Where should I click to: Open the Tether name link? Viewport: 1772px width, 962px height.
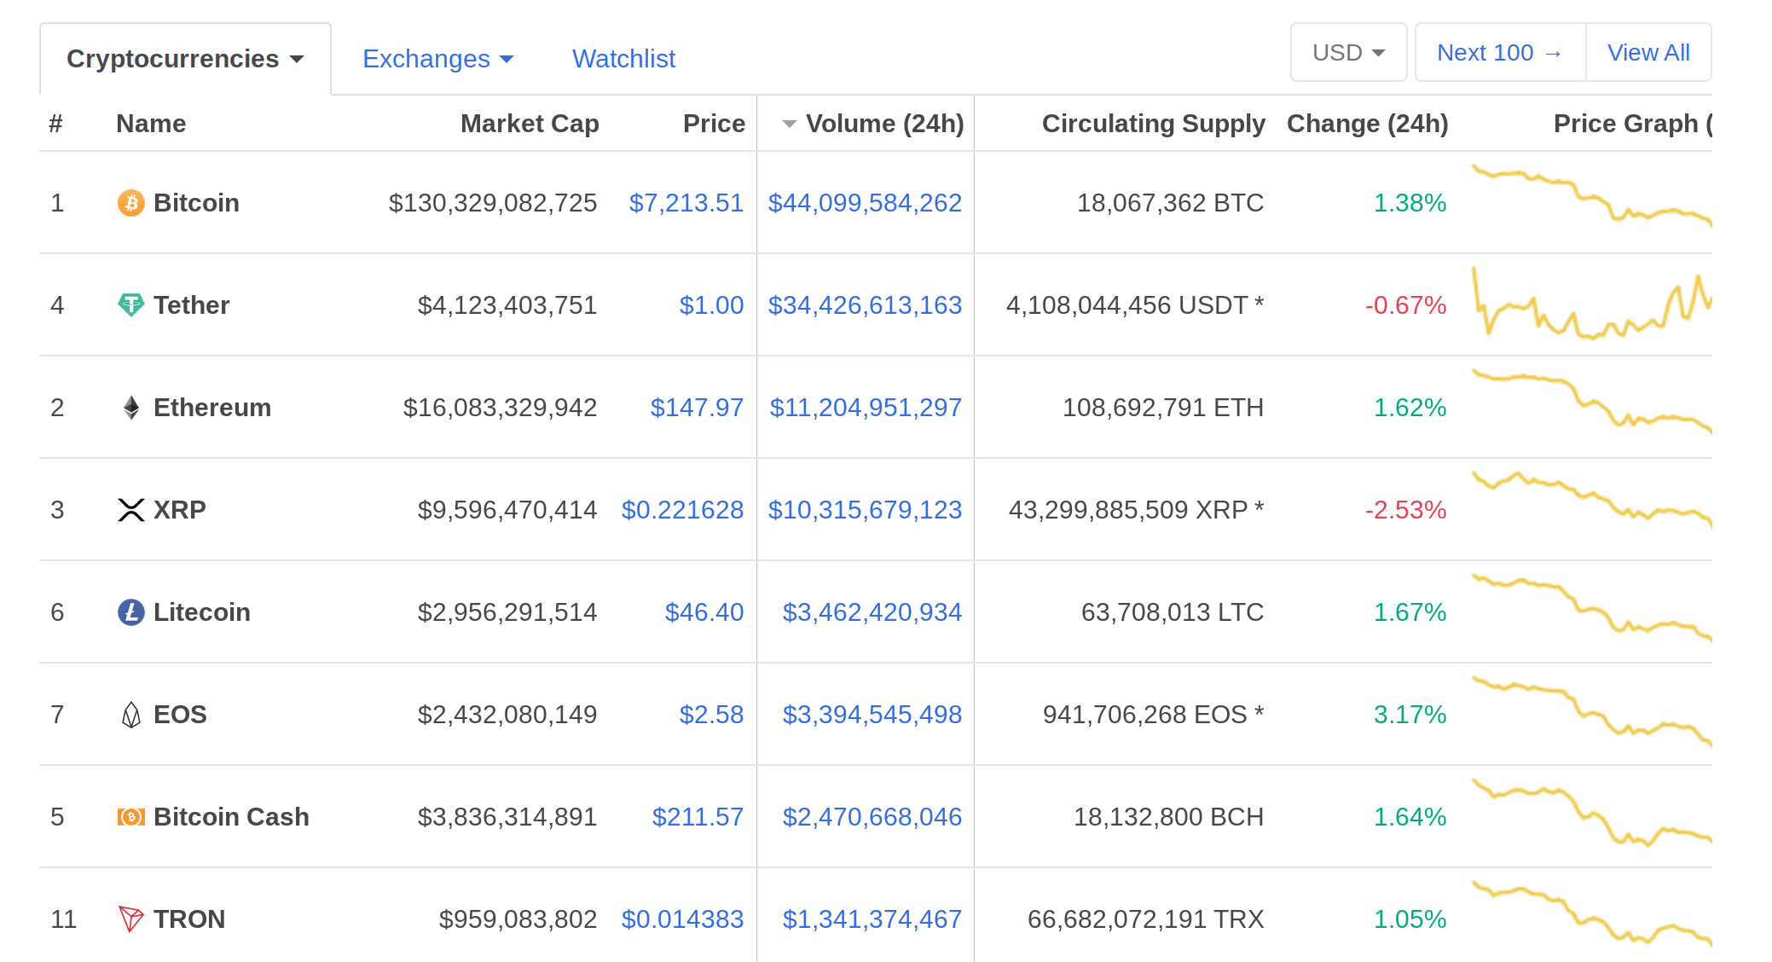[191, 305]
